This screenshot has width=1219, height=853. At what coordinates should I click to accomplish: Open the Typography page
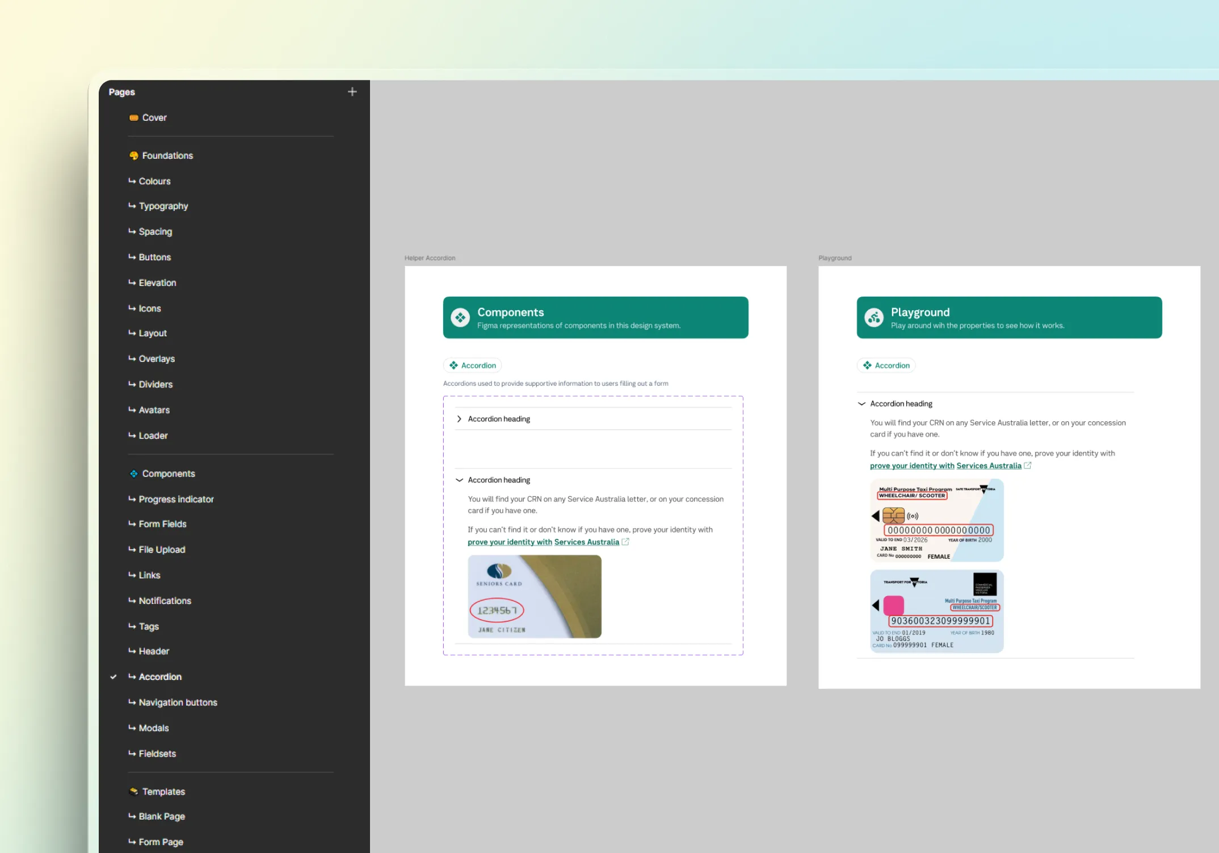pyautogui.click(x=163, y=206)
